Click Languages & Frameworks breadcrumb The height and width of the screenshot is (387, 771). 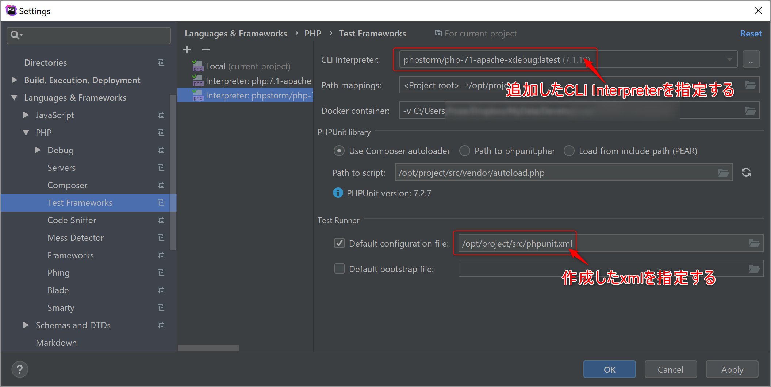[x=236, y=34]
